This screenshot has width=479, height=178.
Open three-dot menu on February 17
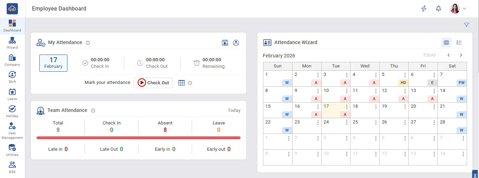pos(347,106)
